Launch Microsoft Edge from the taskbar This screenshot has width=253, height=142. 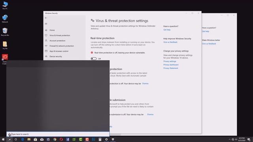(23, 139)
